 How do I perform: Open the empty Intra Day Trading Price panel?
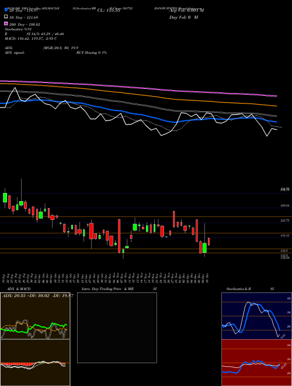pos(117,328)
